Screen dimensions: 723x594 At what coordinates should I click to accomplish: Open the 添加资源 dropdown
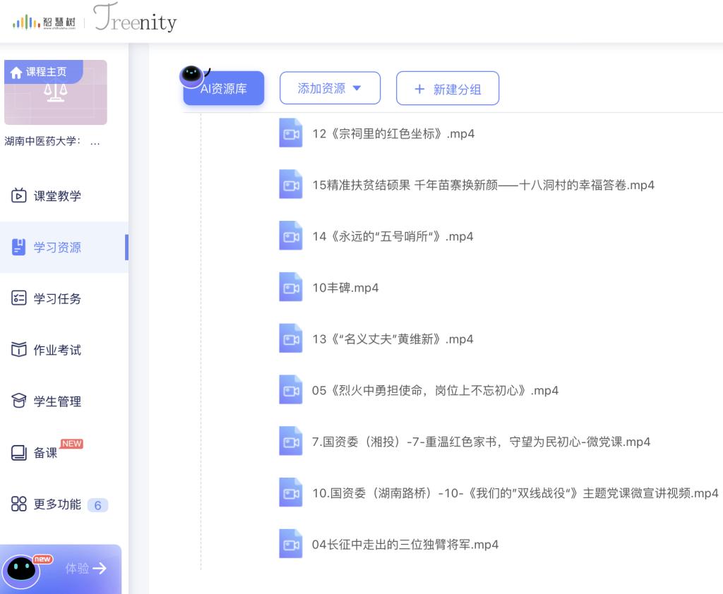tap(330, 88)
